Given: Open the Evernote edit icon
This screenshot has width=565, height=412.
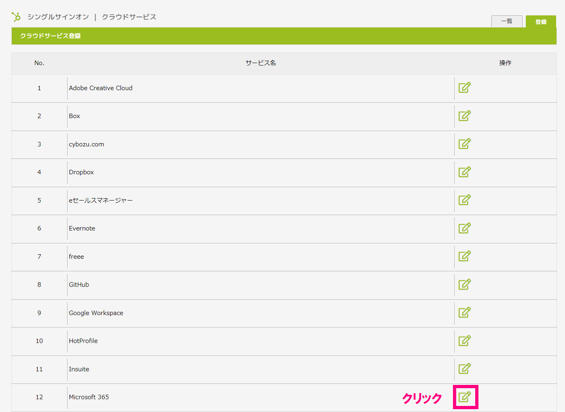Looking at the screenshot, I should tap(464, 228).
